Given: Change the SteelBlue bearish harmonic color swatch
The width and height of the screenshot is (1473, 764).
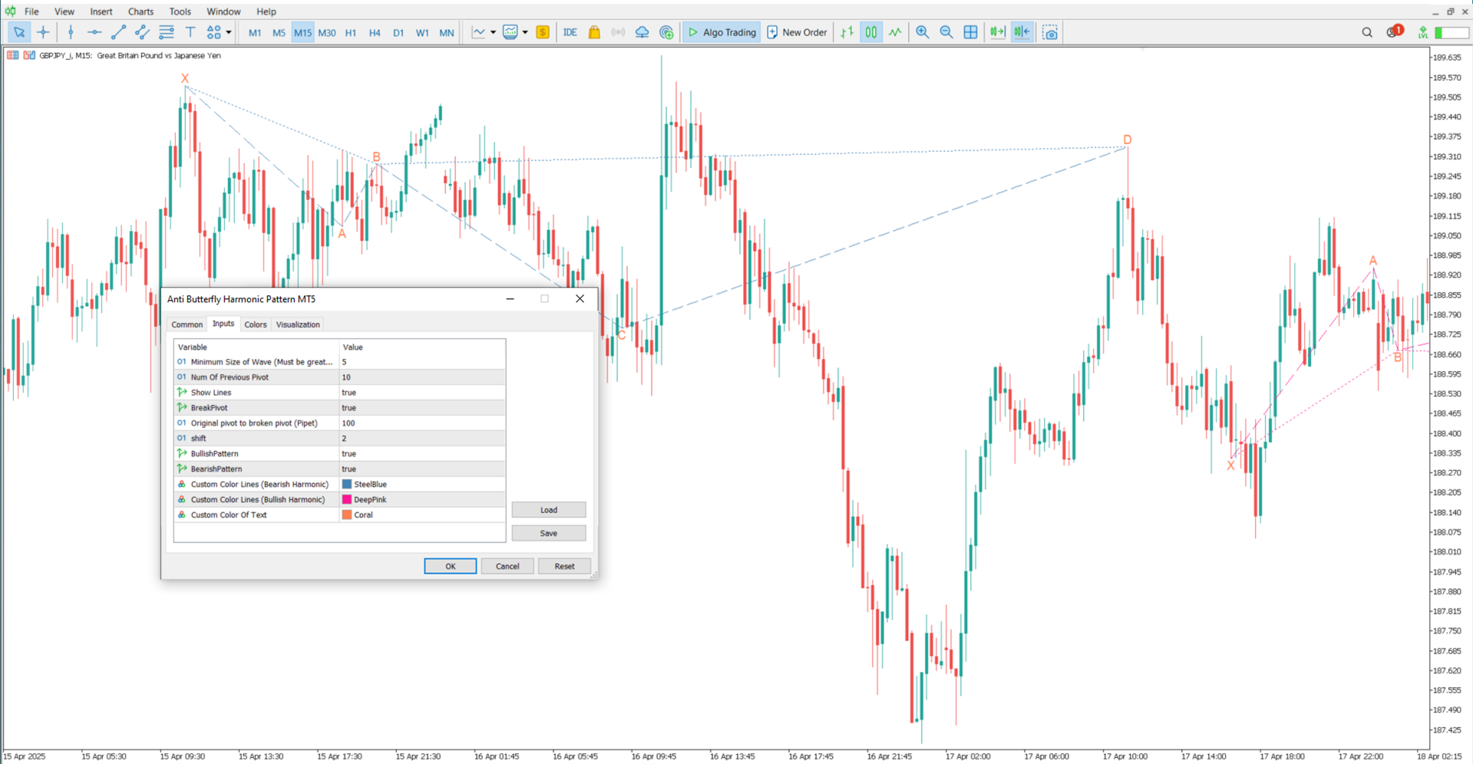Looking at the screenshot, I should (x=346, y=484).
